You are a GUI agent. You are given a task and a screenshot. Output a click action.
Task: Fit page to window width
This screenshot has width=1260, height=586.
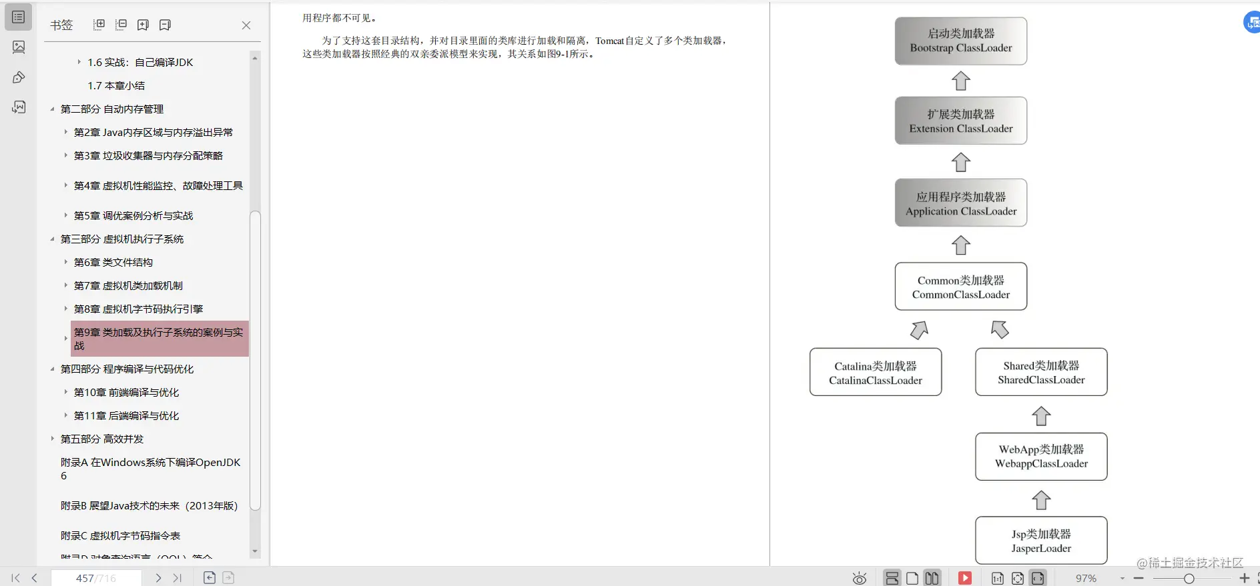pyautogui.click(x=1038, y=578)
